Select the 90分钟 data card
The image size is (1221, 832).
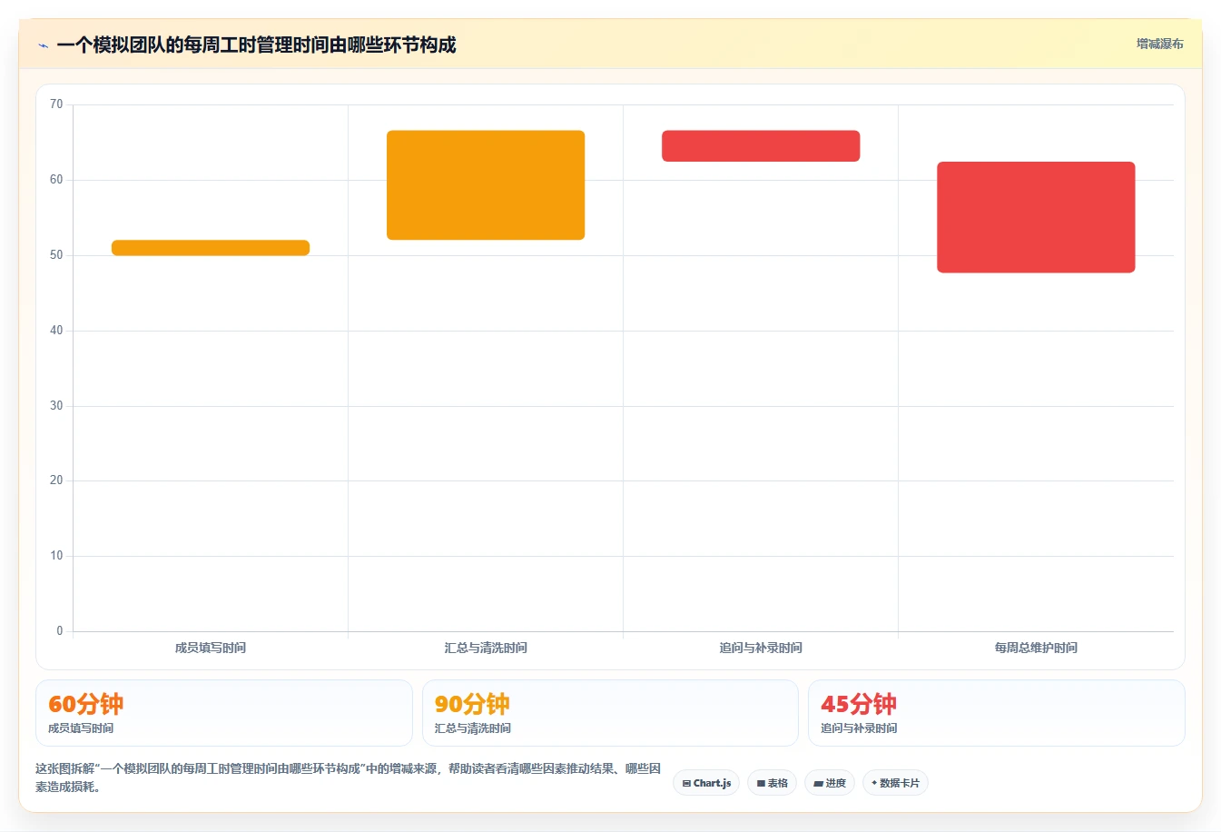pyautogui.click(x=610, y=713)
